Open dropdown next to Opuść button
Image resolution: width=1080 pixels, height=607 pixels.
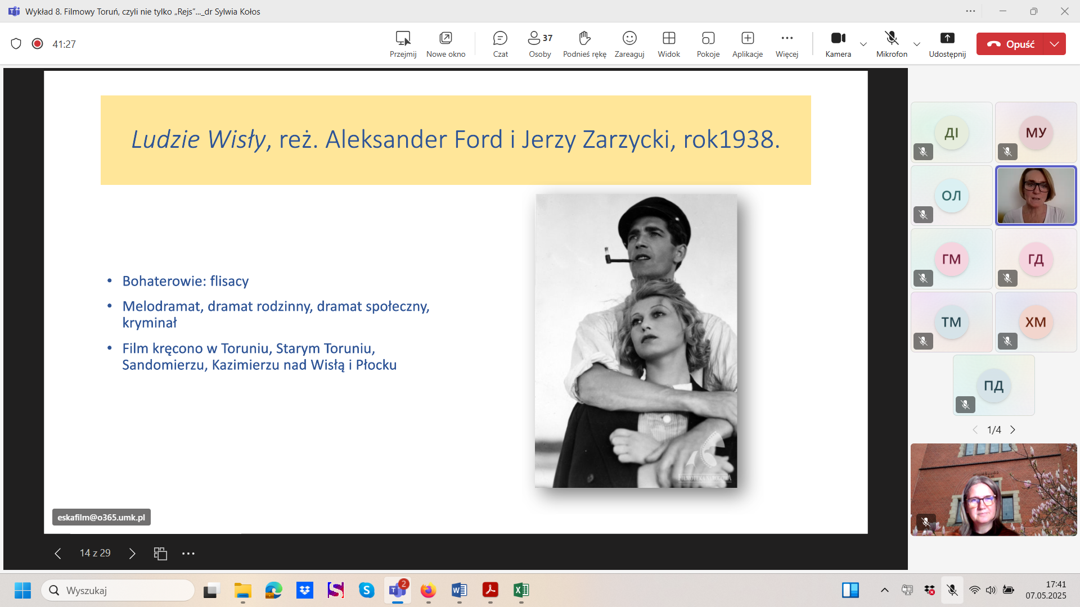point(1054,44)
